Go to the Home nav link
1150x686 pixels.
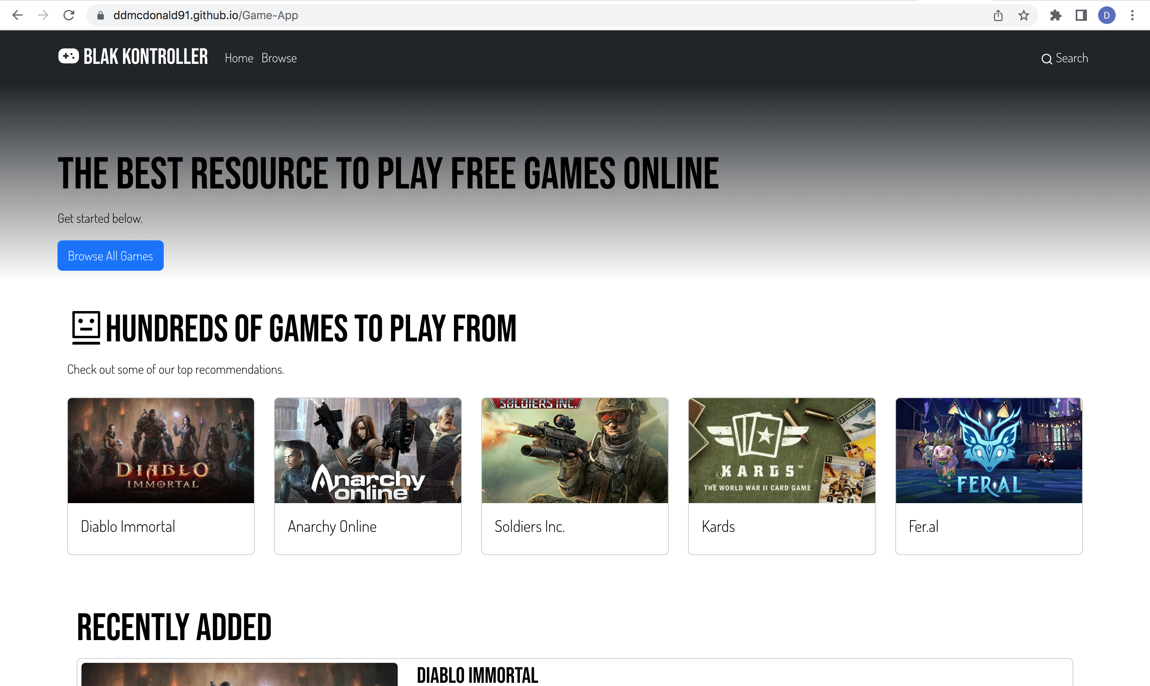[238, 58]
